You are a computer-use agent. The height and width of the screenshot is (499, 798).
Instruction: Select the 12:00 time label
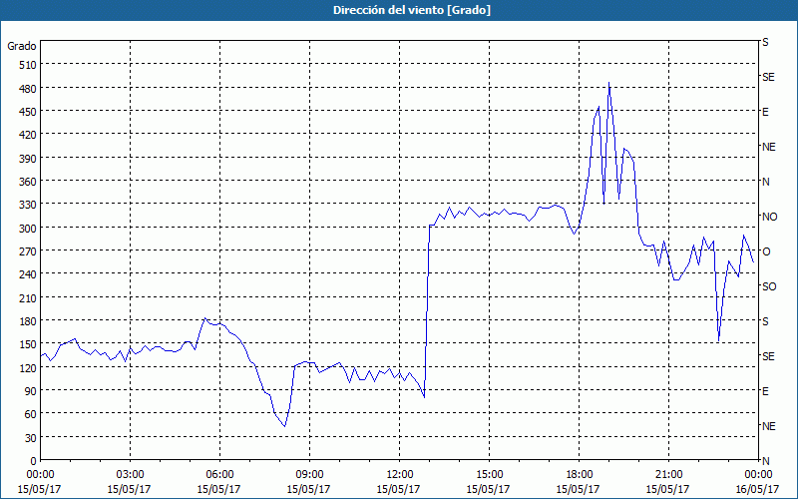(x=400, y=475)
